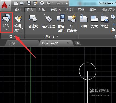The height and width of the screenshot is (103, 116).
Task: Select the 插入 ribbon tab
Action: (30, 10)
